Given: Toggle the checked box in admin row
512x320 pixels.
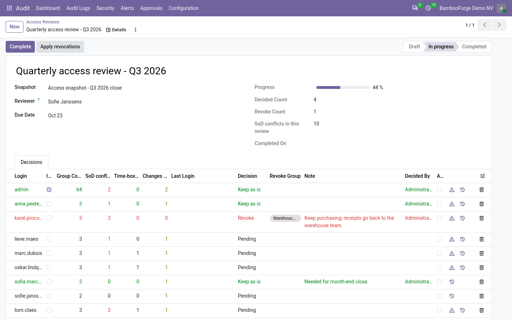Looking at the screenshot, I should coord(49,190).
